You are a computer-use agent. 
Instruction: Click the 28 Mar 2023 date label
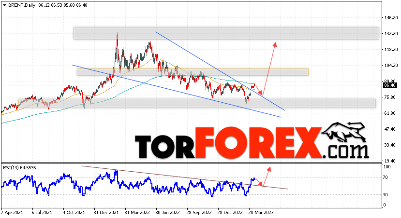point(261,212)
